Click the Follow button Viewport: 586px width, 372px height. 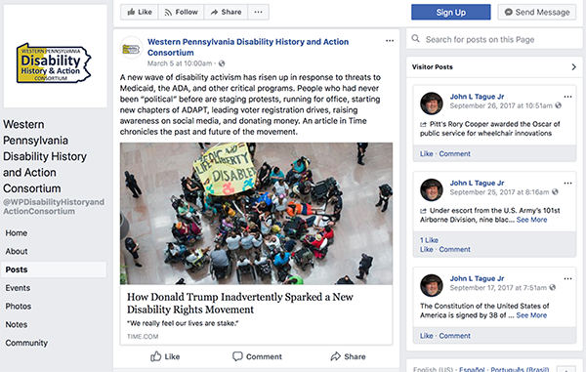pos(181,12)
